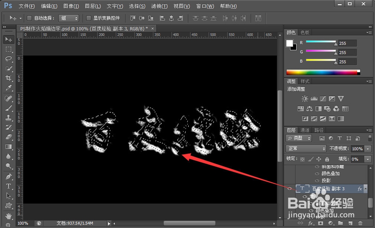Open the 组 auto-select dropdown
This screenshot has width=375, height=228.
point(69,18)
